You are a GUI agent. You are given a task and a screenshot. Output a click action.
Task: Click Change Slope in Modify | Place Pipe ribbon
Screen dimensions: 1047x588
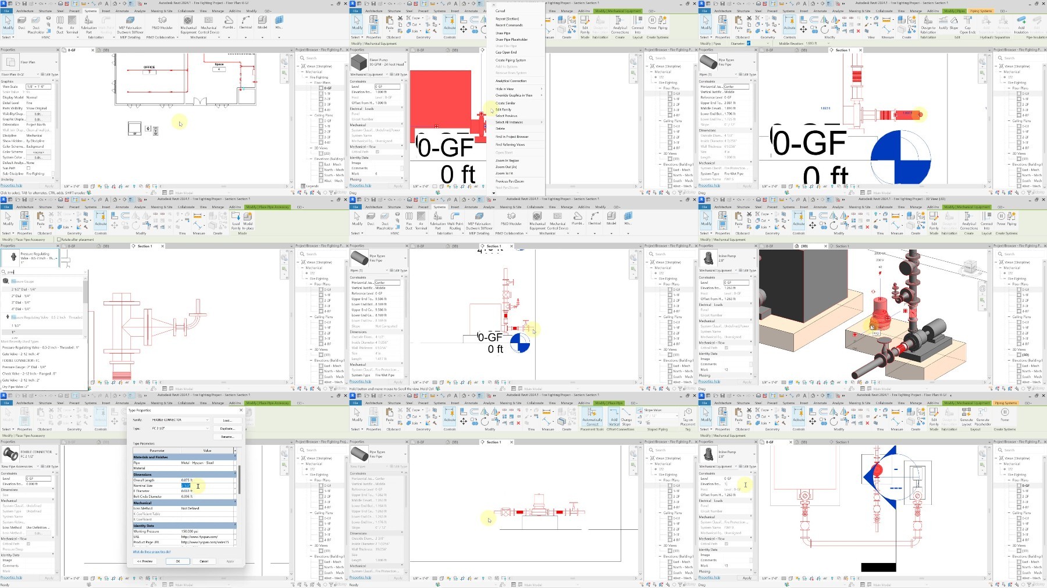626,416
